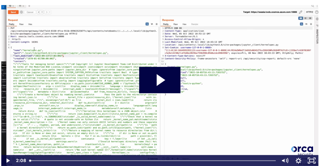This screenshot has width=319, height=166.
Task: Close Repeater tab 11
Action: [23, 6]
